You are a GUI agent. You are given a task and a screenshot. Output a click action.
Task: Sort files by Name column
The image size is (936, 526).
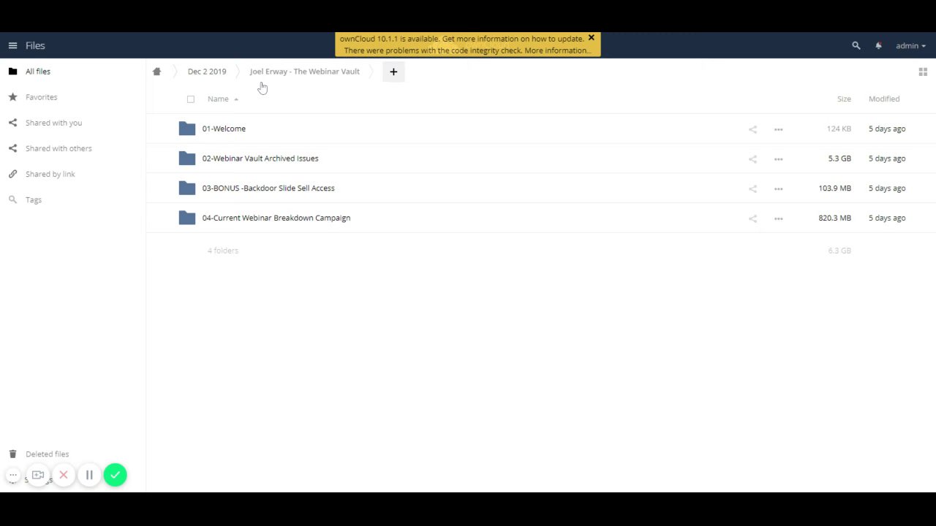(218, 99)
